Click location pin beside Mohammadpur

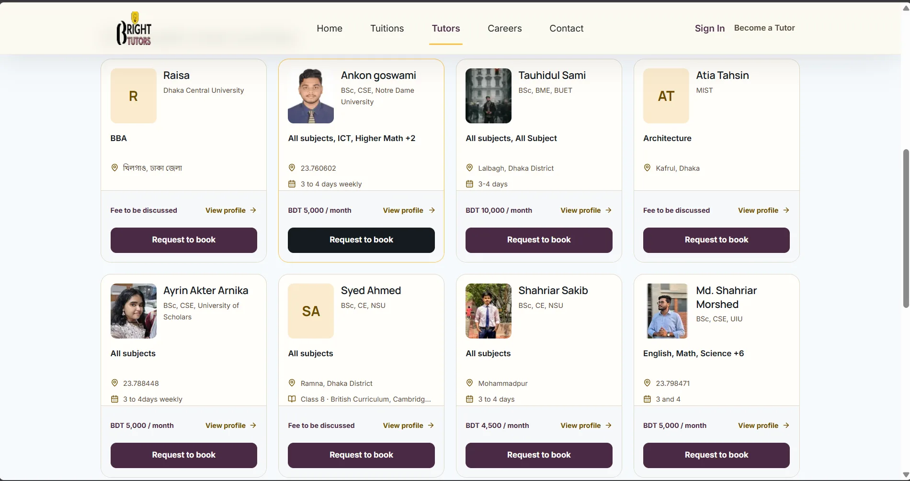[469, 383]
